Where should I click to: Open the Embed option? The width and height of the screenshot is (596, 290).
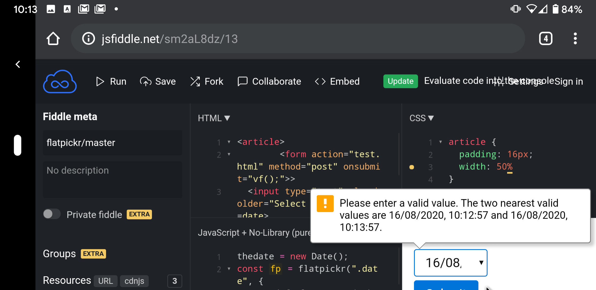pyautogui.click(x=337, y=81)
